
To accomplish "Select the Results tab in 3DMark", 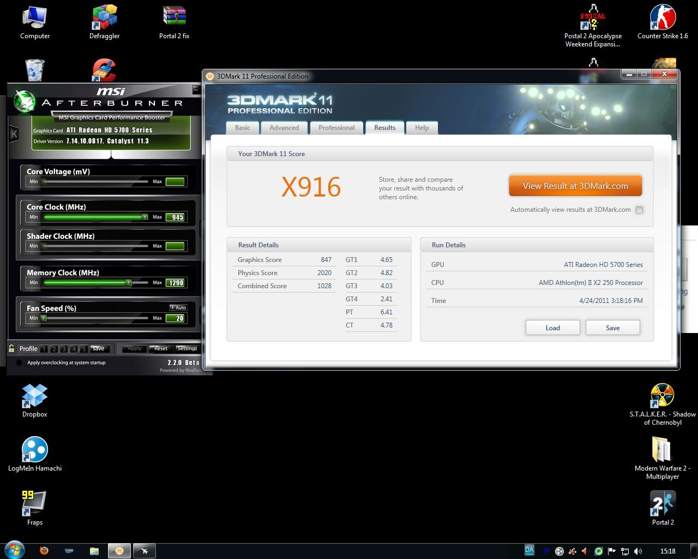I will point(384,127).
